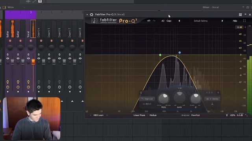252x141 pixels.
Task: Open the Medium phase resolution menu
Action: [x=153, y=115]
